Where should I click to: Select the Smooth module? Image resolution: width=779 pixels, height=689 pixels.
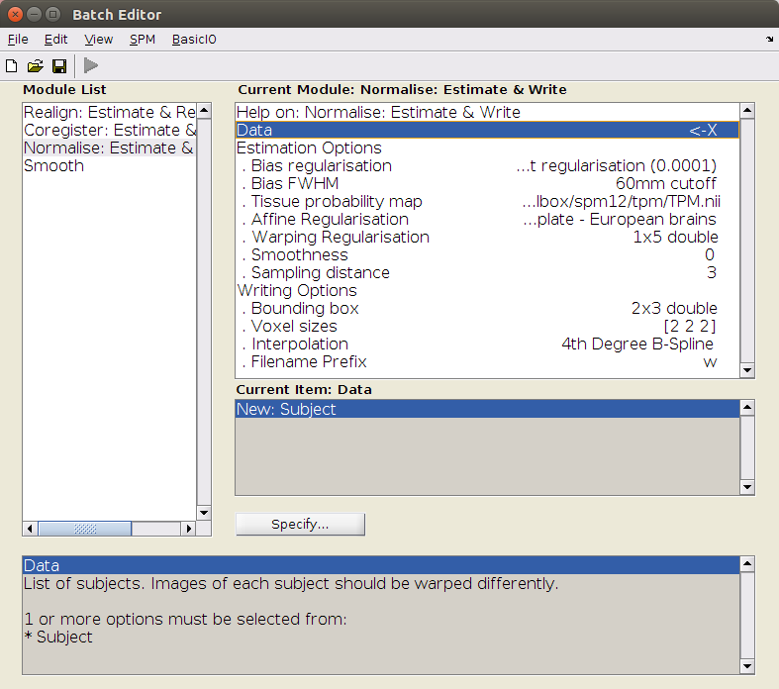(x=109, y=166)
